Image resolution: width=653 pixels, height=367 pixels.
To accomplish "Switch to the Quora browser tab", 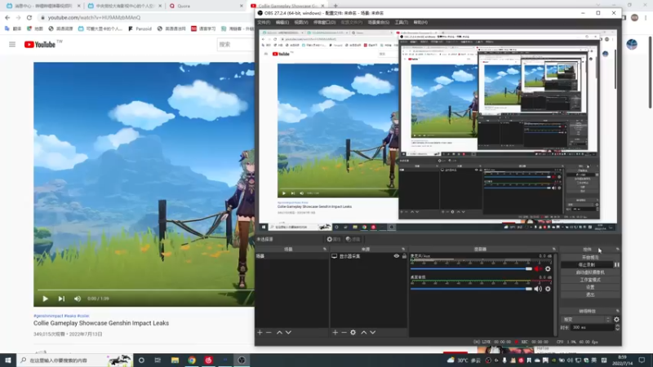I will point(206,6).
